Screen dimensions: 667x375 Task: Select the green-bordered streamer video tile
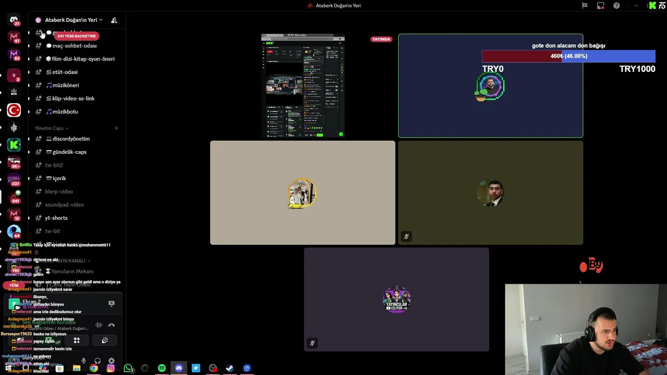(x=490, y=85)
